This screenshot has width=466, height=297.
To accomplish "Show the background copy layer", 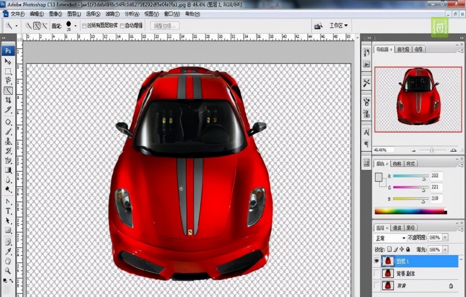I will pos(376,273).
